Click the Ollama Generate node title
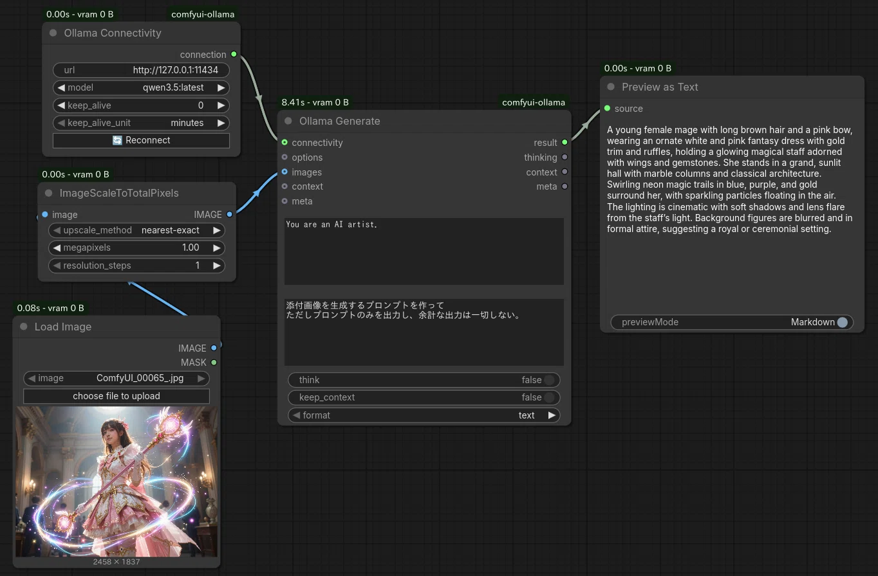The width and height of the screenshot is (878, 576). click(x=340, y=121)
